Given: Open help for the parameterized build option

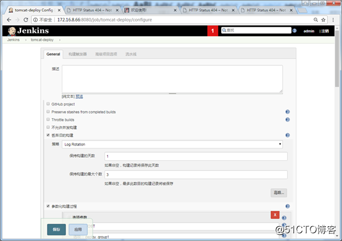Looking at the screenshot, I should coord(288,206).
